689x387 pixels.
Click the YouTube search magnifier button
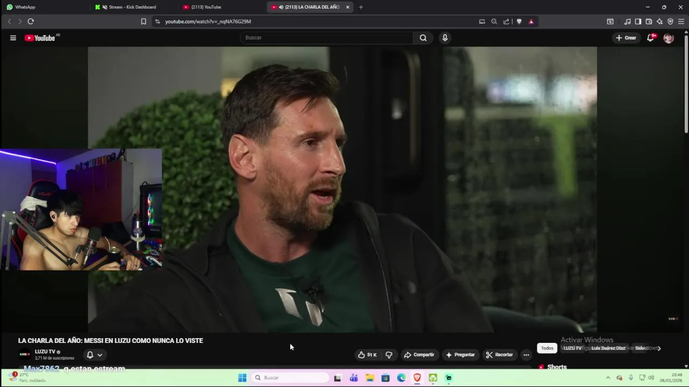tap(423, 38)
